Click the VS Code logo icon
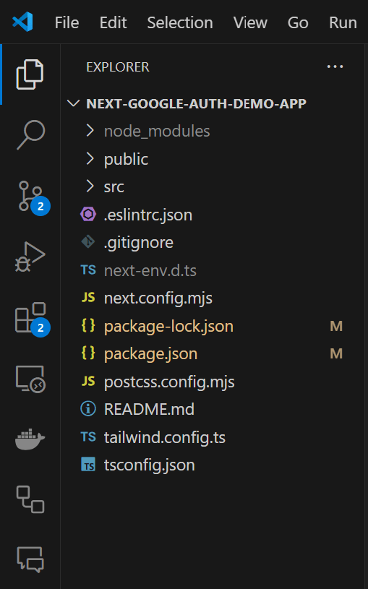This screenshot has height=589, width=368. pyautogui.click(x=22, y=22)
